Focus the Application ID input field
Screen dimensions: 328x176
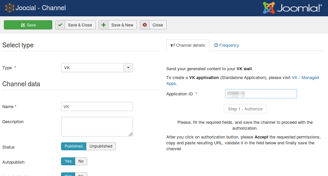pyautogui.click(x=261, y=94)
